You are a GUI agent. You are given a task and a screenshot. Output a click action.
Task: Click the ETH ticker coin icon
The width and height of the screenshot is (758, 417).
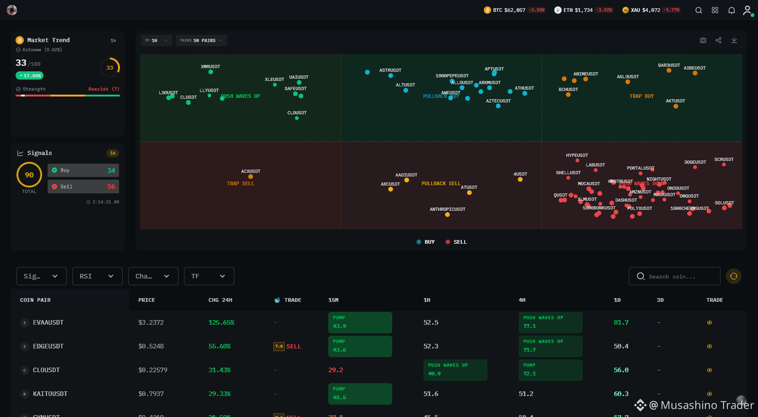tap(558, 10)
